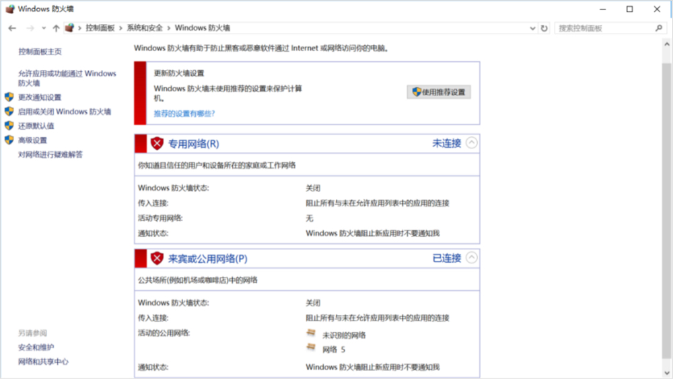The image size is (673, 379).
Task: Click the red shield icon for 专用网络
Action: click(x=157, y=143)
